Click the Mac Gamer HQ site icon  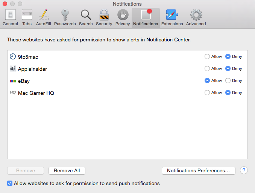coord(13,93)
